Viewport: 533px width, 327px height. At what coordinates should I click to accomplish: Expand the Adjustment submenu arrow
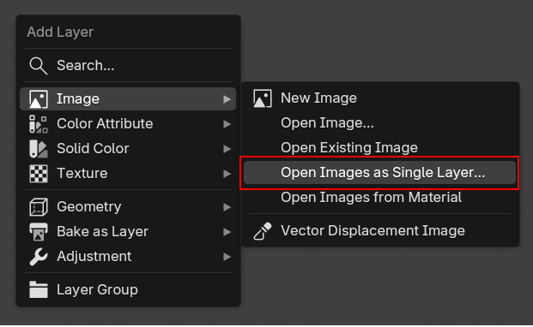point(227,257)
